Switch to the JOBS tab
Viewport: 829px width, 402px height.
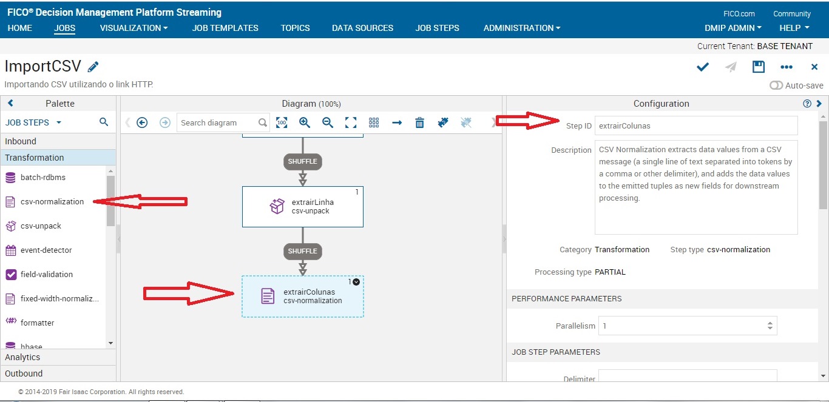click(x=64, y=28)
